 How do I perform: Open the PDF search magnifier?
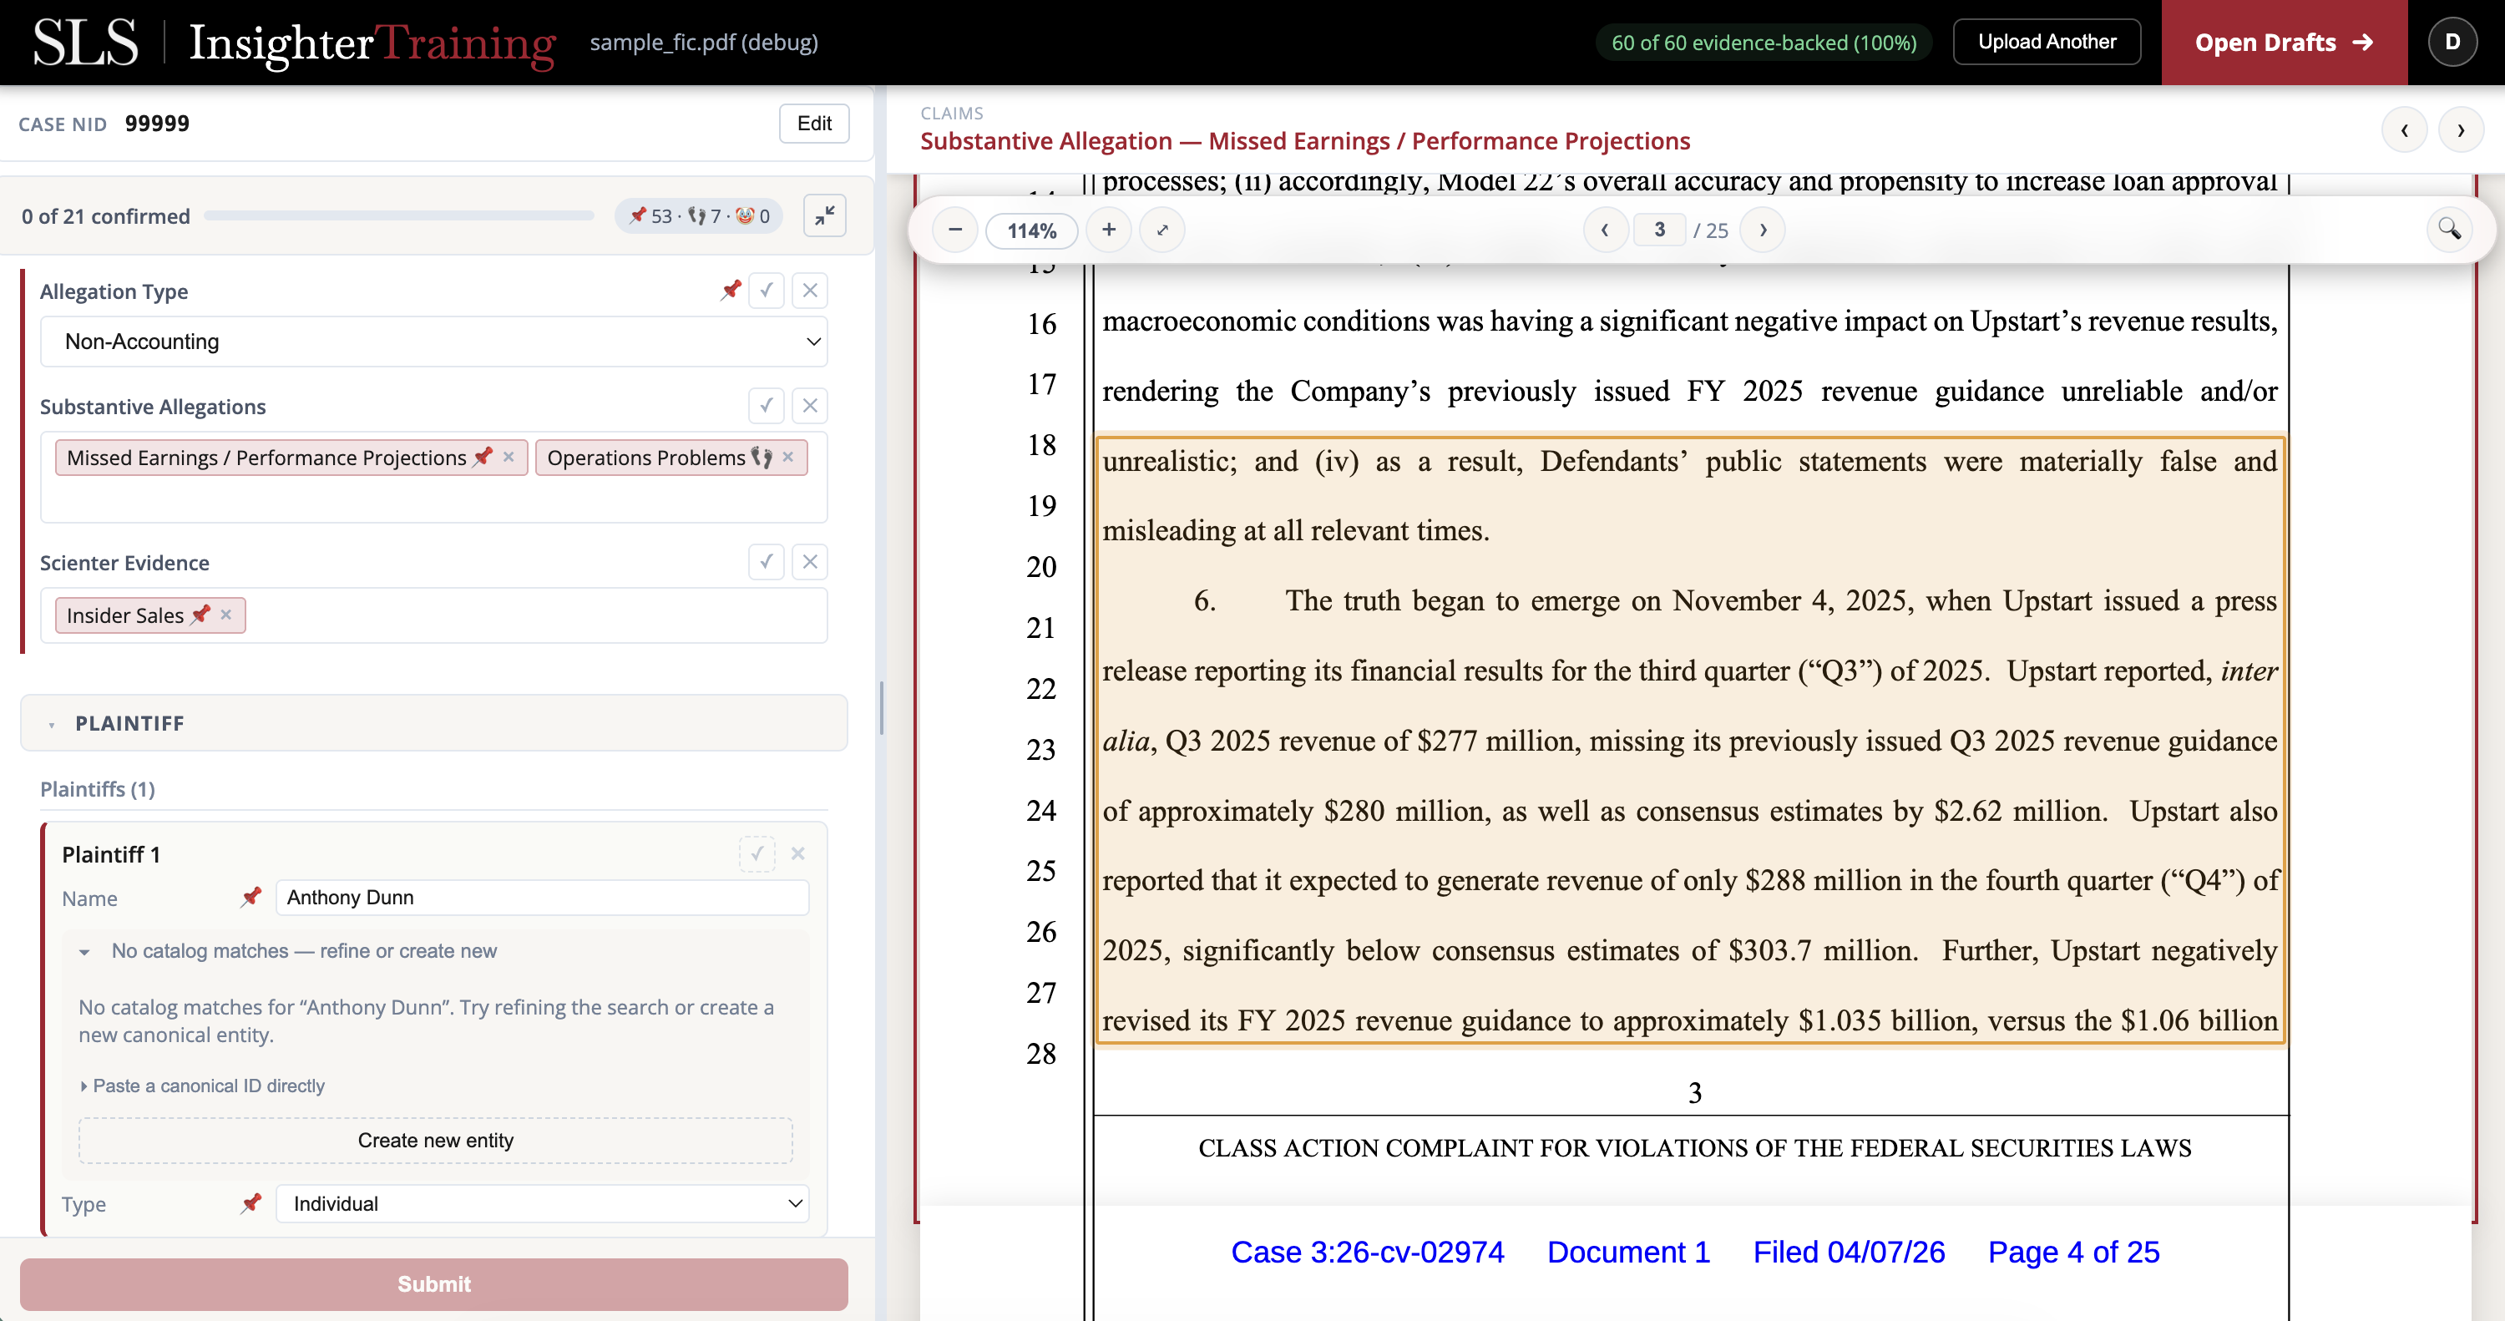[2448, 230]
